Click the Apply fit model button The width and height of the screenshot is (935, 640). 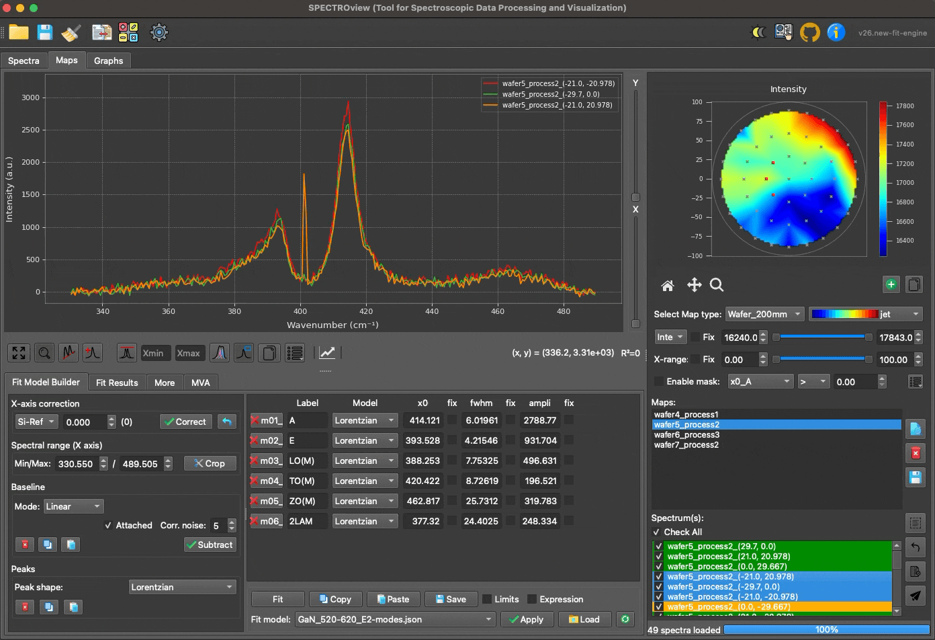[x=527, y=619]
